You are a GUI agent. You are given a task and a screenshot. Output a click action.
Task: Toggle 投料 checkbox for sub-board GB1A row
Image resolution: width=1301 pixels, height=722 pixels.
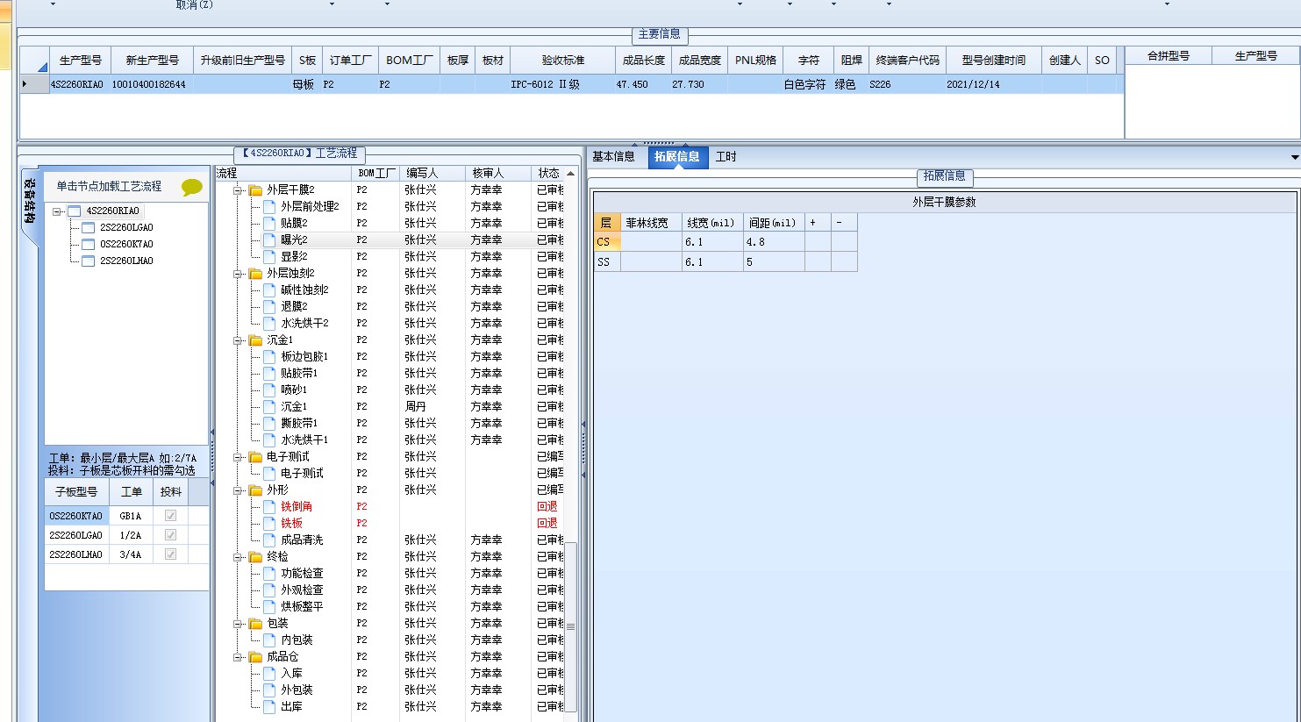click(x=170, y=516)
